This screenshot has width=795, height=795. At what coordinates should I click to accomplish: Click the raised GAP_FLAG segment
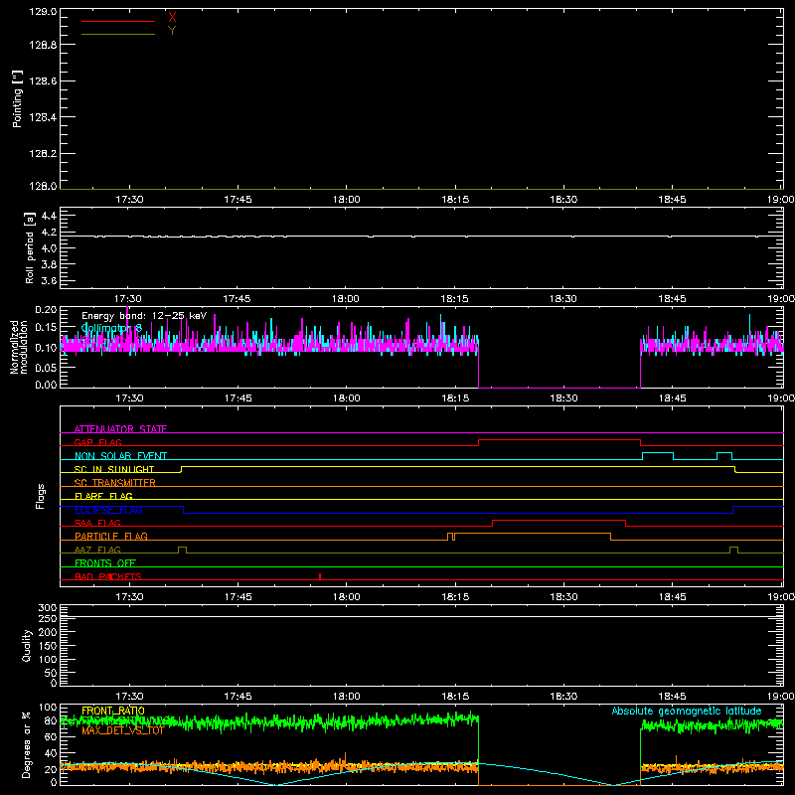(559, 440)
